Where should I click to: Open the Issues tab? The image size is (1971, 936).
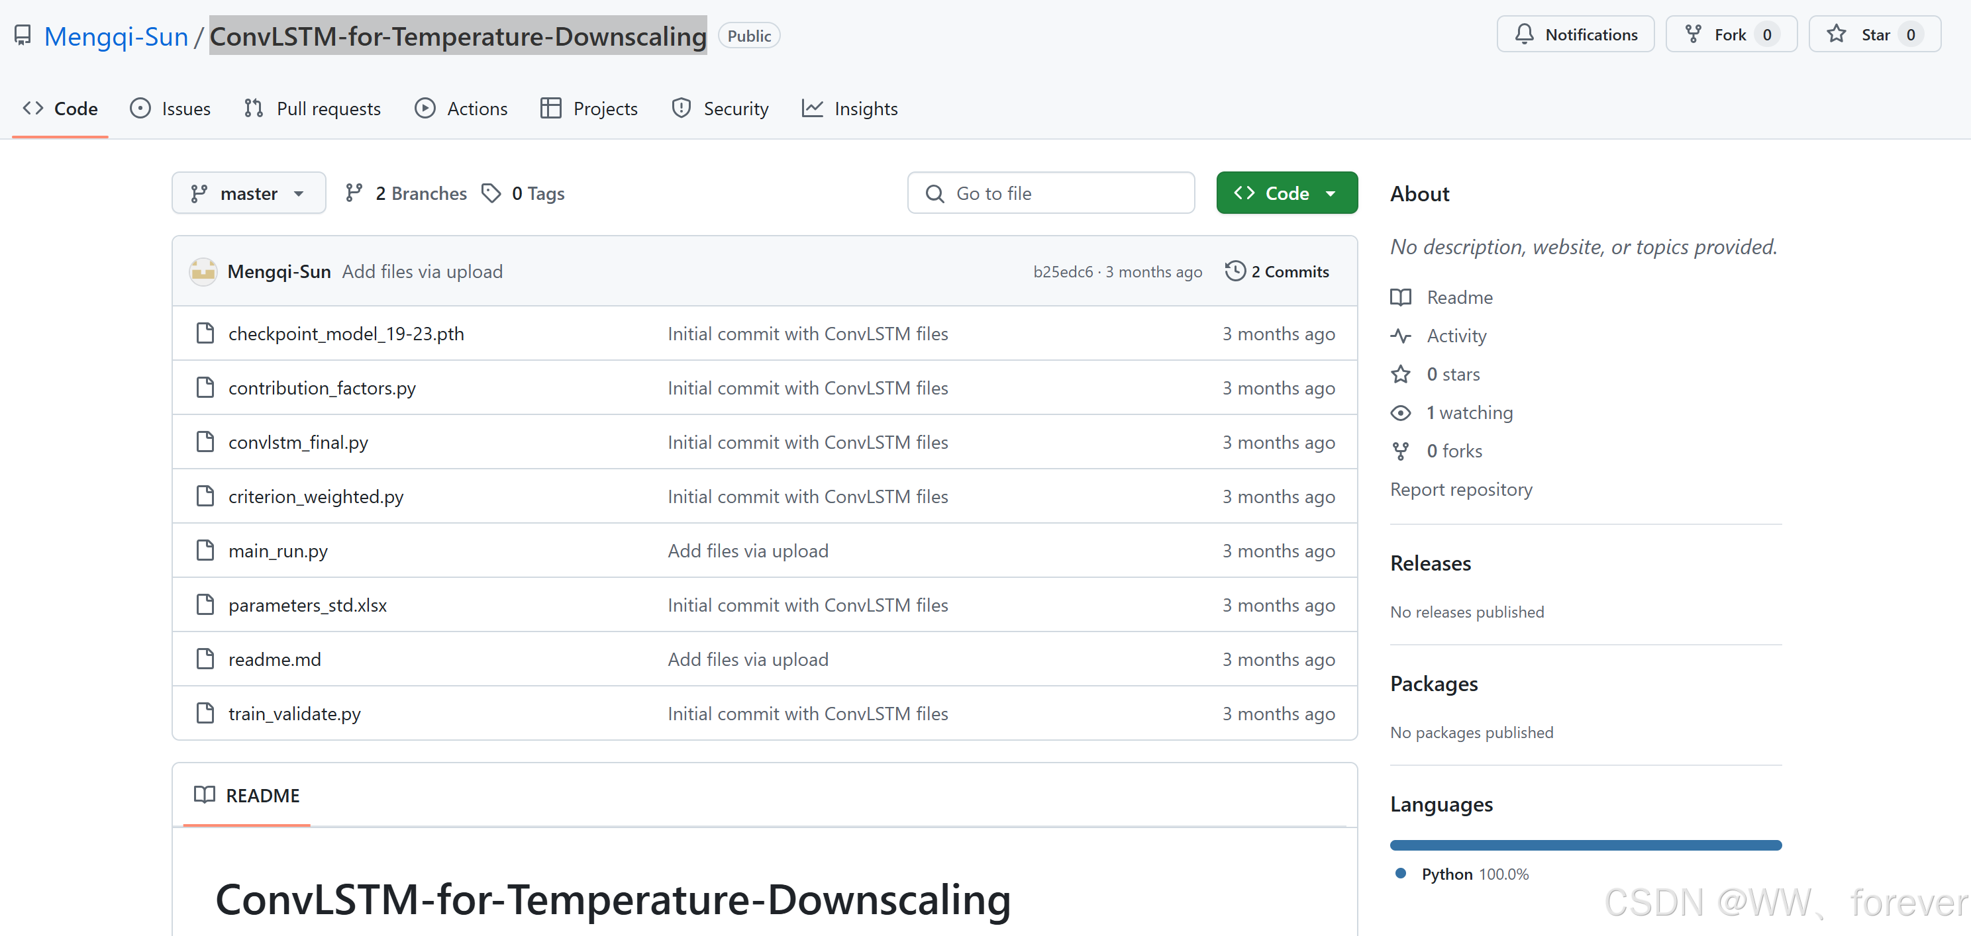pos(171,109)
